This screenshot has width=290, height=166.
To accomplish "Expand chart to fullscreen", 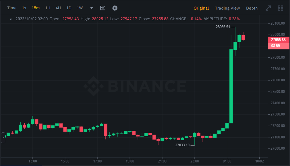I will tap(268, 8).
